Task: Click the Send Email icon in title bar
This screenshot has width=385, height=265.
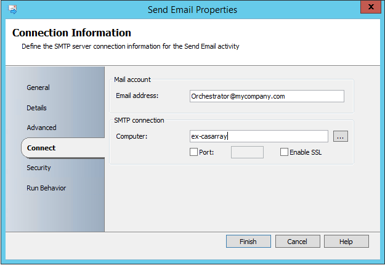Action: pyautogui.click(x=12, y=9)
